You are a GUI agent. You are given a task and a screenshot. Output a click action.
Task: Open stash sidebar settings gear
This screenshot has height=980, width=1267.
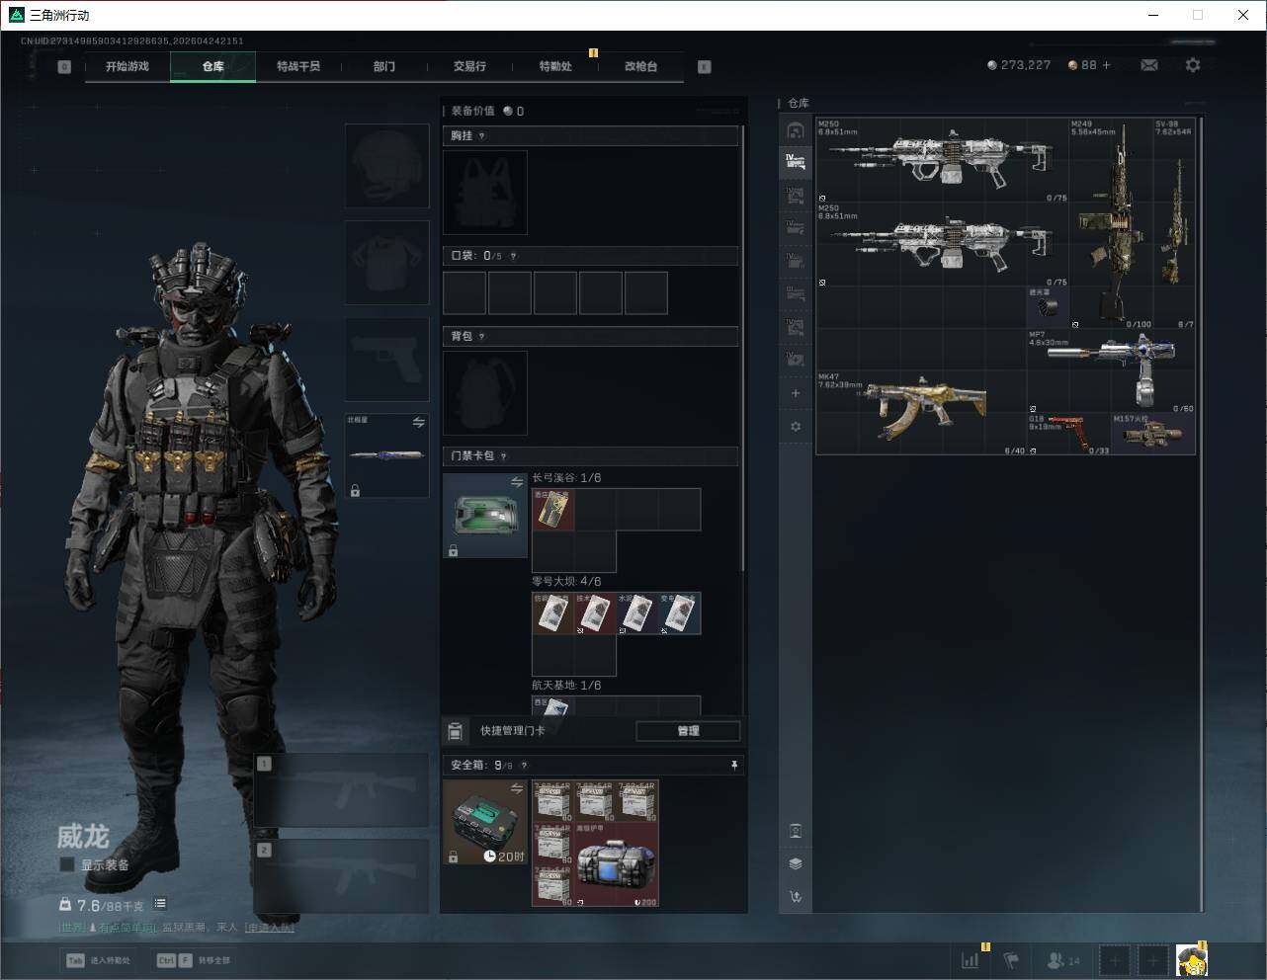tap(796, 427)
